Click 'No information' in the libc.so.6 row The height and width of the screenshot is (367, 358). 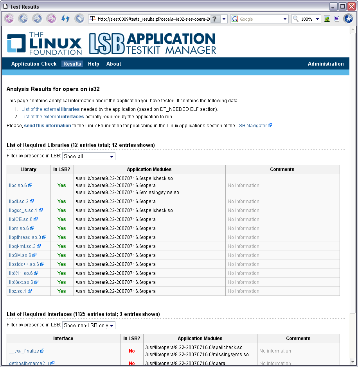coord(243,185)
